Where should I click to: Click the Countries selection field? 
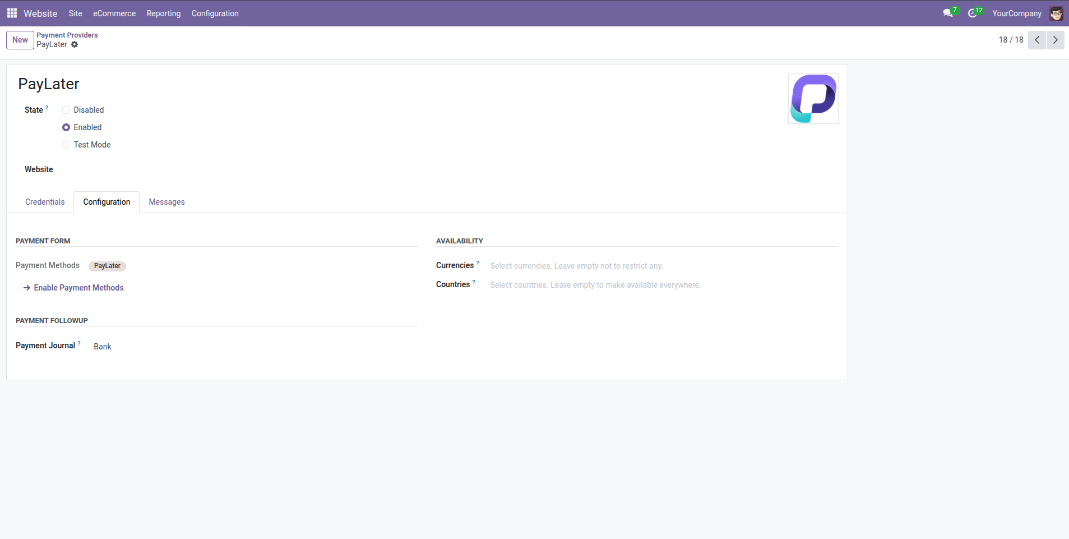pyautogui.click(x=664, y=285)
